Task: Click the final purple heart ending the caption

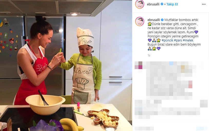Action: [x=158, y=49]
